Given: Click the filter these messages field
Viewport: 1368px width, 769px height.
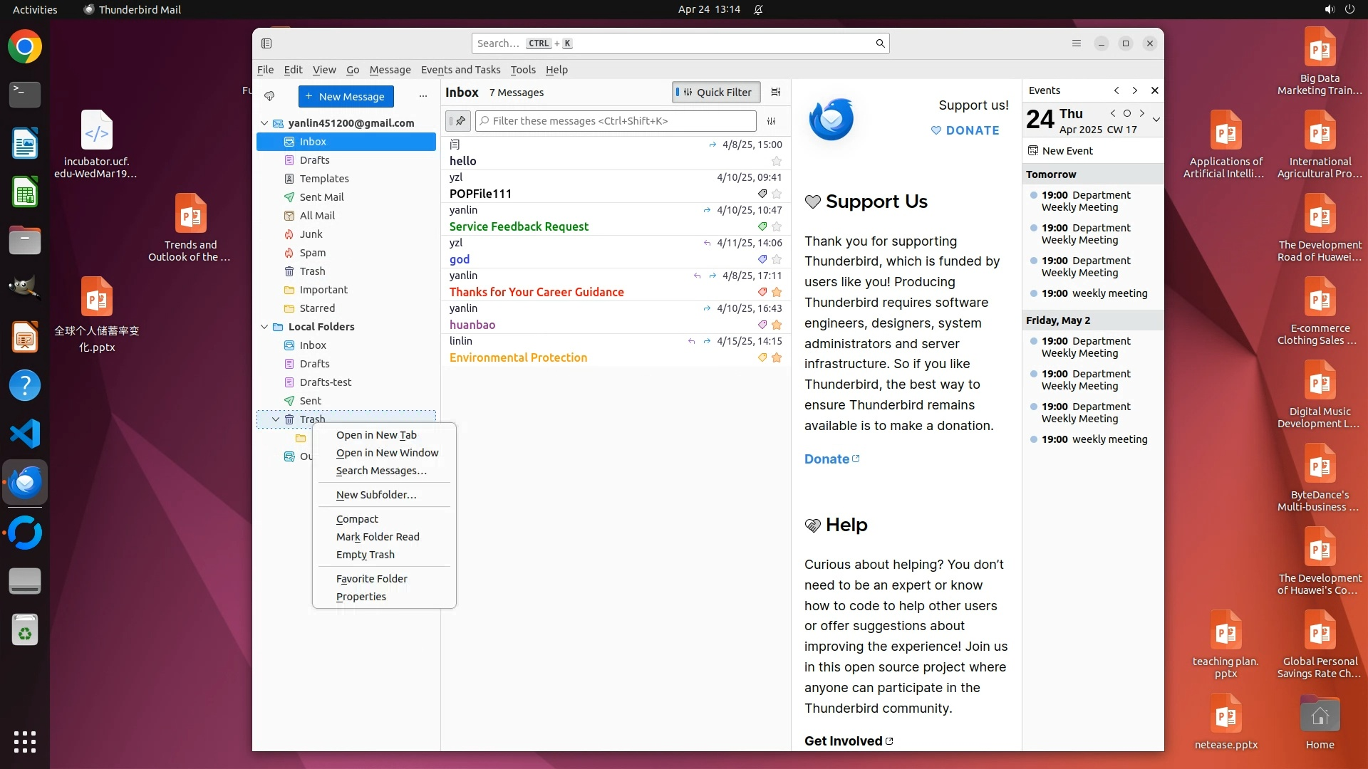Looking at the screenshot, I should pyautogui.click(x=616, y=121).
